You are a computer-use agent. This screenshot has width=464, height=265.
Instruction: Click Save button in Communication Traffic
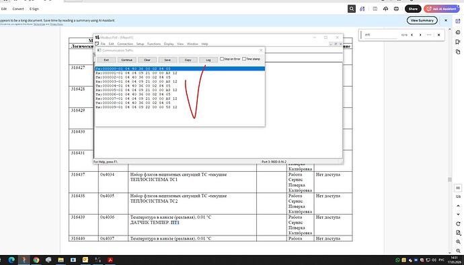(167, 60)
